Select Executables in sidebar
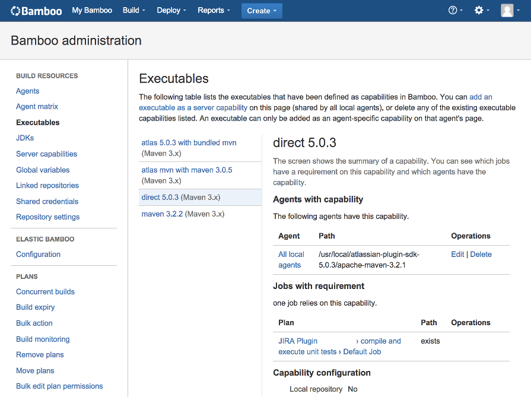Image resolution: width=531 pixels, height=397 pixels. (37, 122)
